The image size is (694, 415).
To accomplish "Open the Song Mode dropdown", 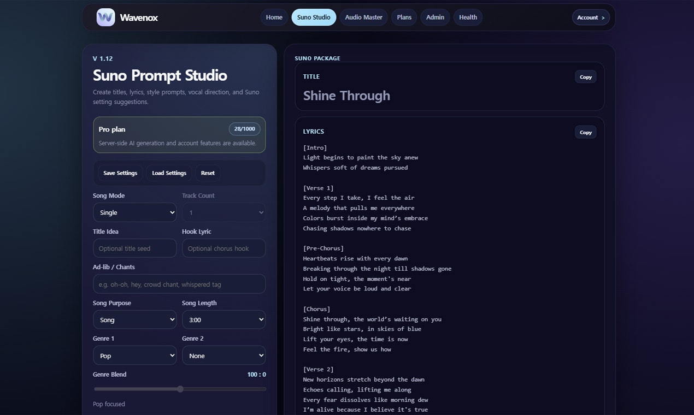I will pos(135,212).
